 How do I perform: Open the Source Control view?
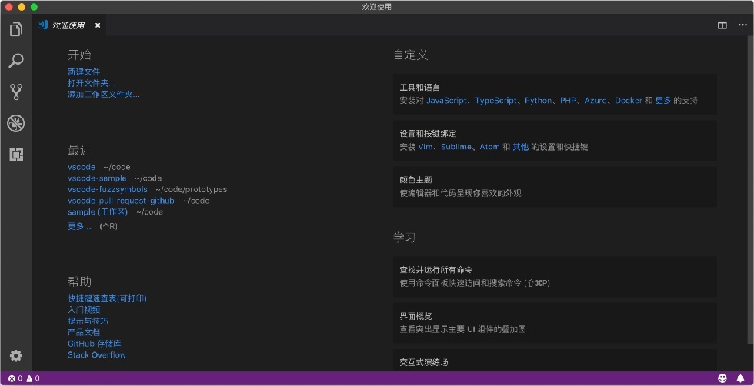pyautogui.click(x=16, y=92)
